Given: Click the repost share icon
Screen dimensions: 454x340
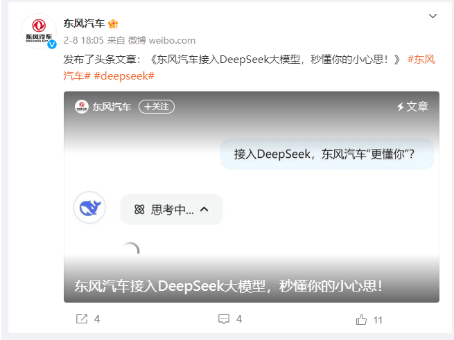Looking at the screenshot, I should [x=82, y=319].
